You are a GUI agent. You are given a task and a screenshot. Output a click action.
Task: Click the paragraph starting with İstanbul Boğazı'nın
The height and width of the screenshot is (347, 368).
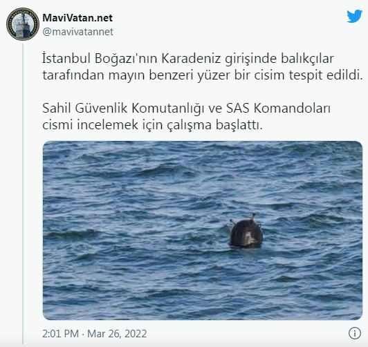(203, 67)
